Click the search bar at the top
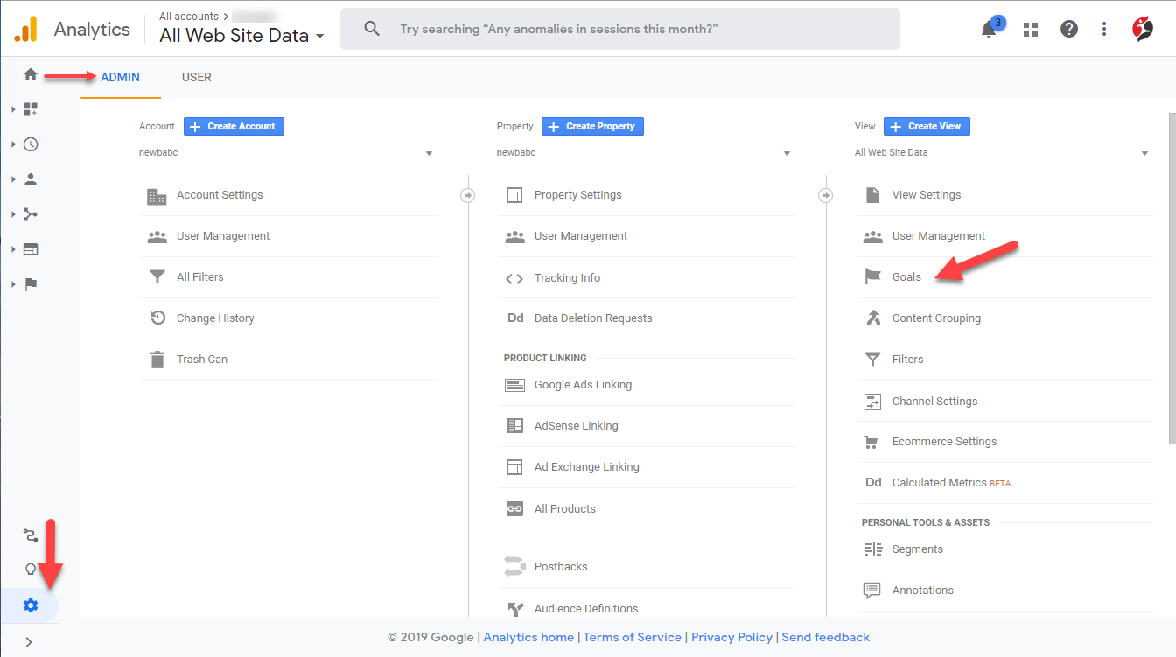This screenshot has height=657, width=1176. pos(620,29)
